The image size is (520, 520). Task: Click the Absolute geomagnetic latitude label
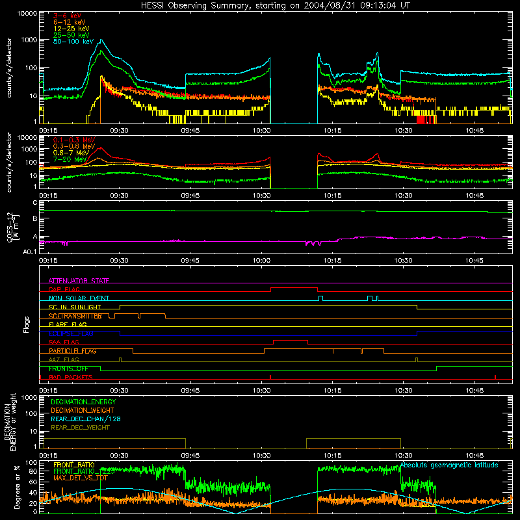(449, 465)
